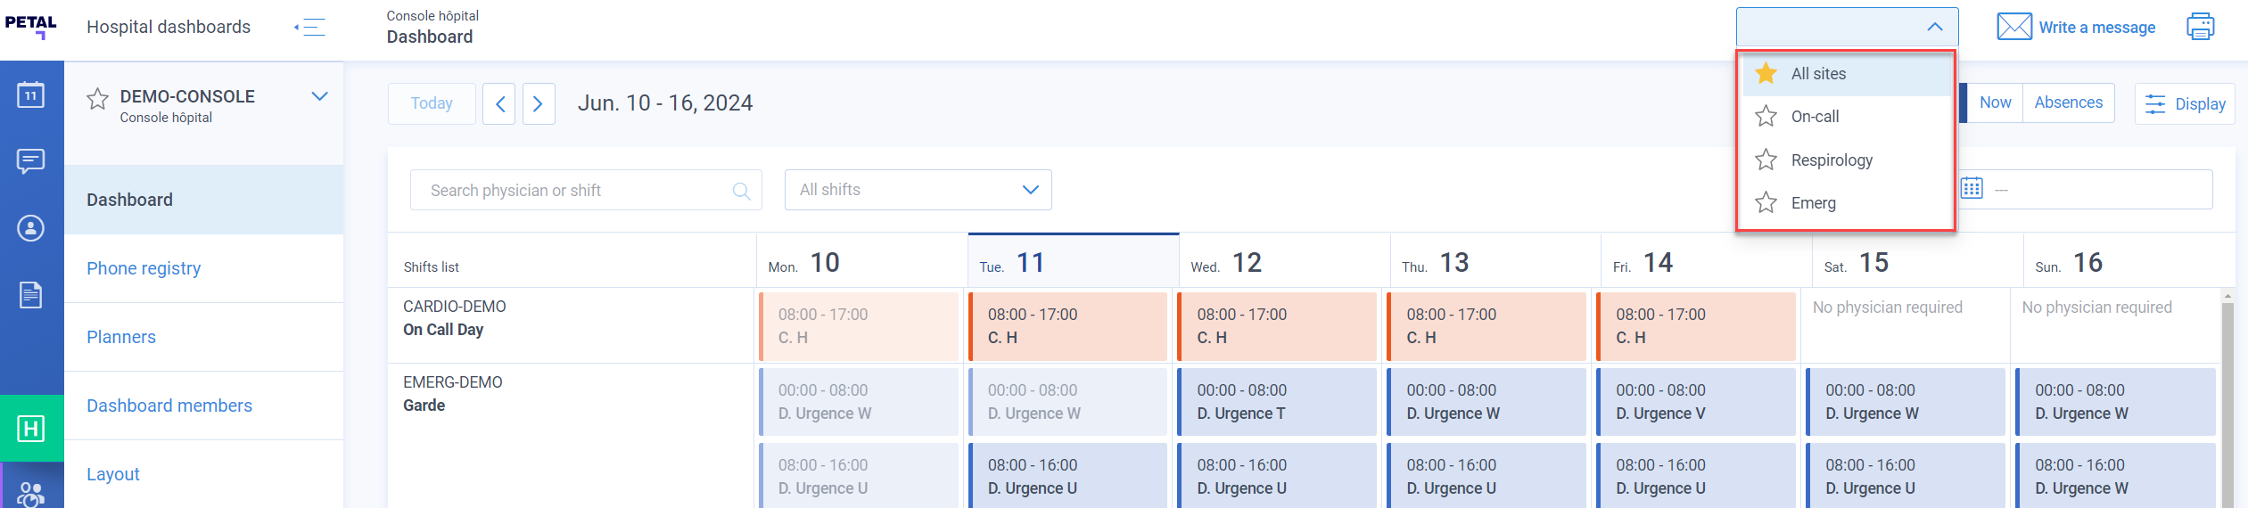This screenshot has height=508, width=2248.
Task: Collapse the sidebar menu with arrow icon
Action: pos(309,27)
